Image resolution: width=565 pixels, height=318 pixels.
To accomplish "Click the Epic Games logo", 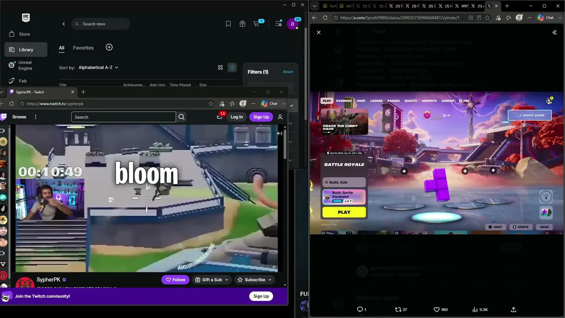I will click(x=26, y=18).
